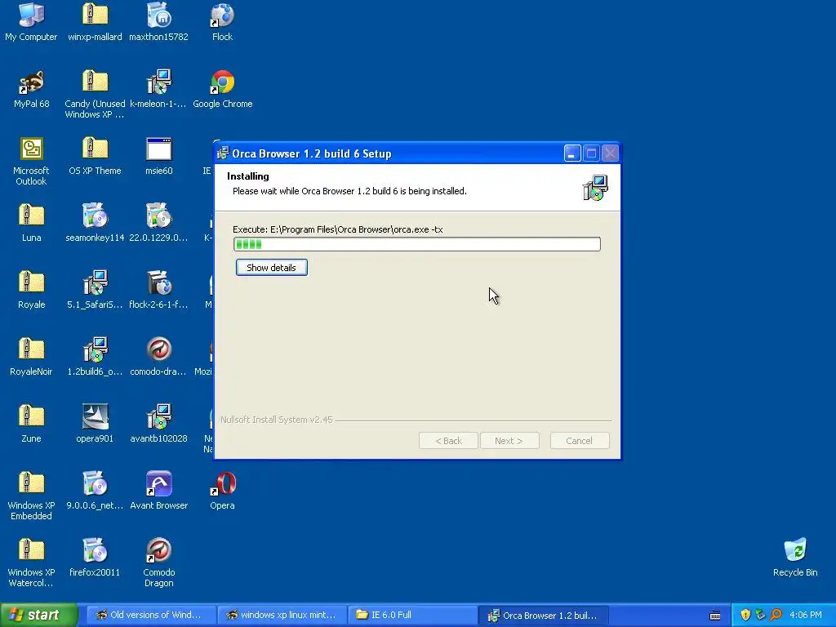This screenshot has height=627, width=836.
Task: Switch to Old versions of Wind... taskbar item
Action: (151, 615)
